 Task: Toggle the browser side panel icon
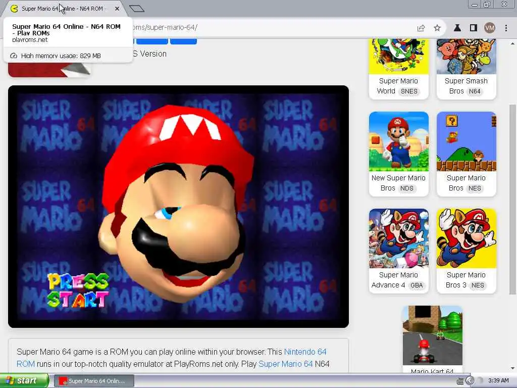coord(474,28)
